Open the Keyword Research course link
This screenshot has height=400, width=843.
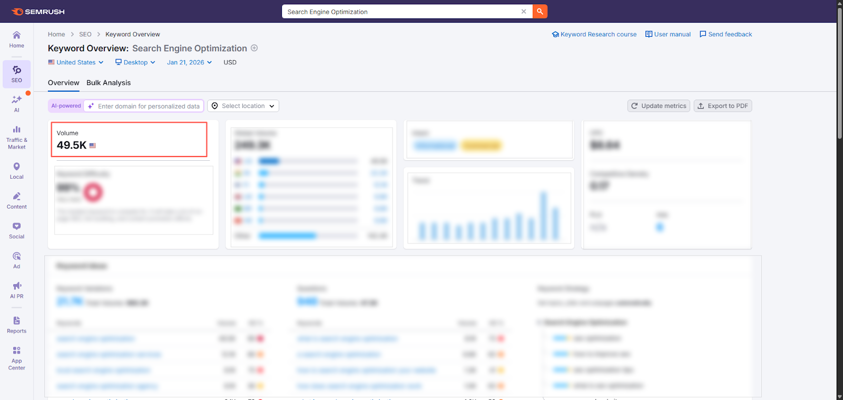click(x=594, y=34)
